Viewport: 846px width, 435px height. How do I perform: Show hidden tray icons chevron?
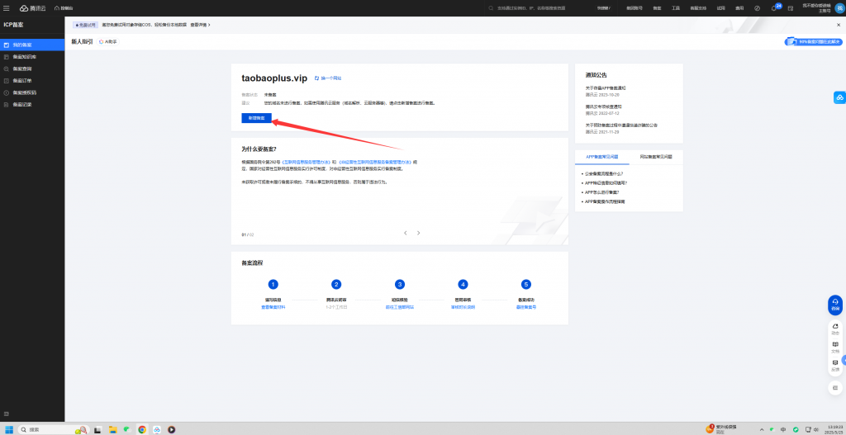pos(761,429)
